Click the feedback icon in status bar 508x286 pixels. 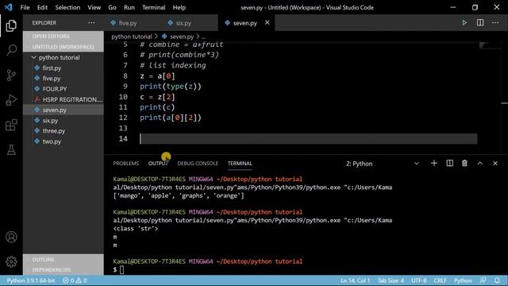483,280
